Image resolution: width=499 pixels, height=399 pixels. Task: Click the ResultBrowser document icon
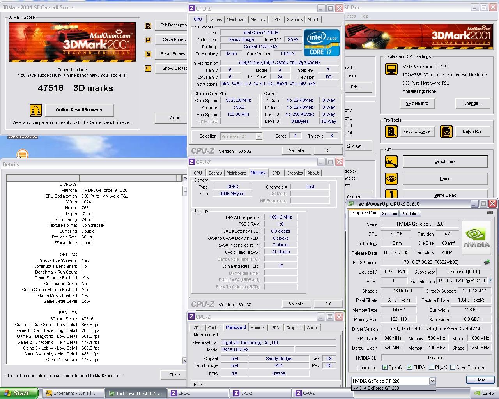[148, 54]
